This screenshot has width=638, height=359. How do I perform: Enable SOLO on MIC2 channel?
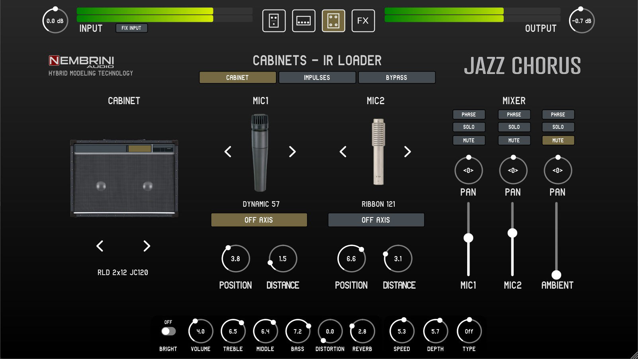pos(514,127)
